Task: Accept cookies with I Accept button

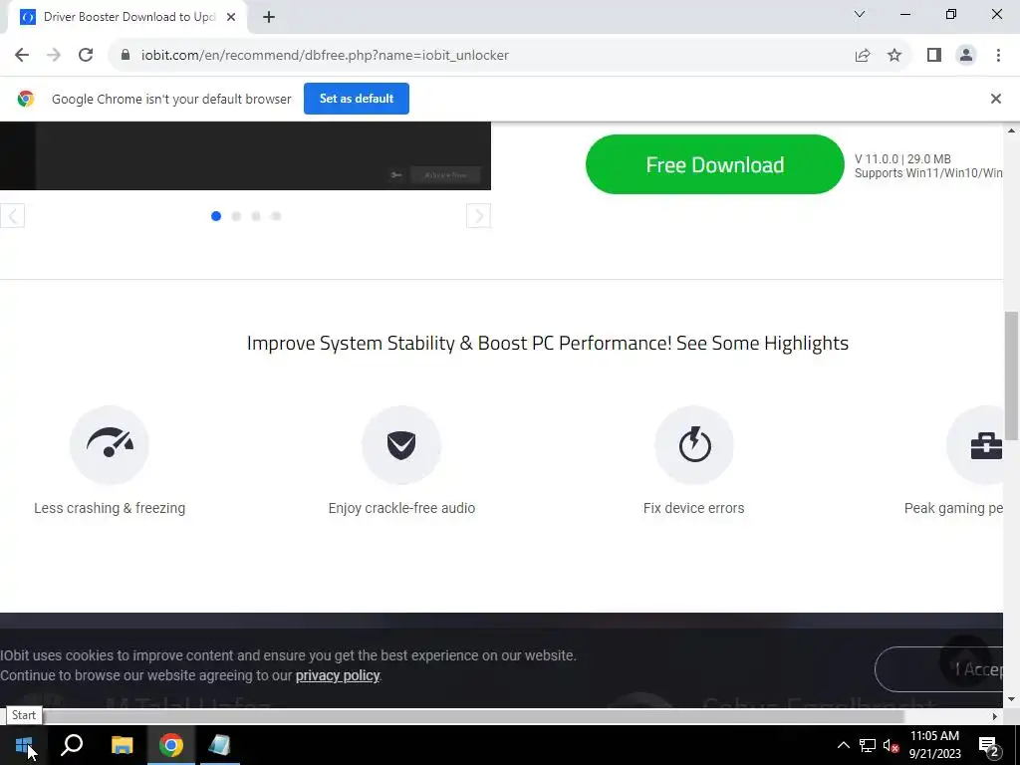Action: [938, 669]
